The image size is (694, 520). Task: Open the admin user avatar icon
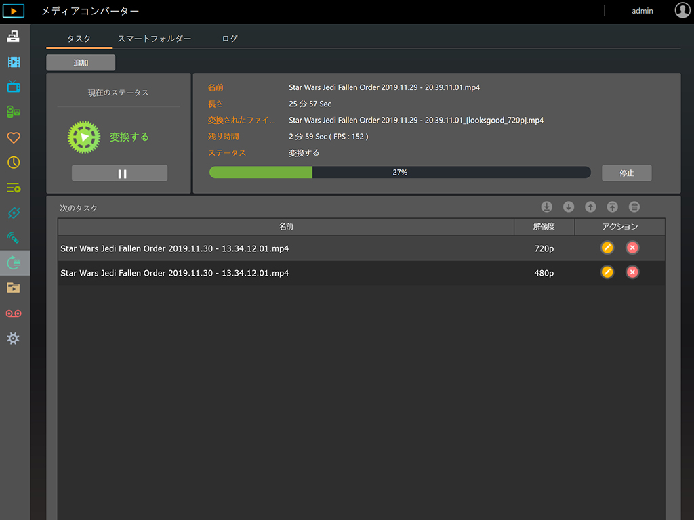(x=682, y=10)
